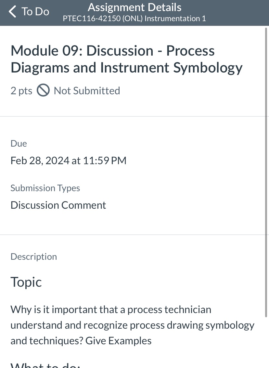Tap Not Submitted to view submission options

86,90
